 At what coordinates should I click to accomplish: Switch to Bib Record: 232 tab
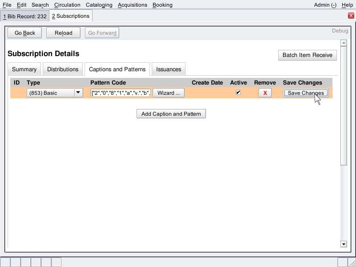25,16
